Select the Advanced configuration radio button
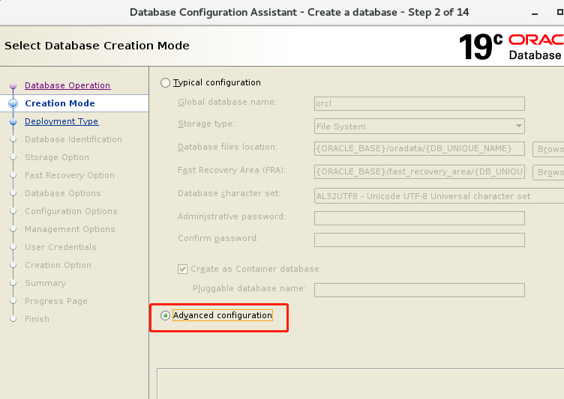 [165, 316]
